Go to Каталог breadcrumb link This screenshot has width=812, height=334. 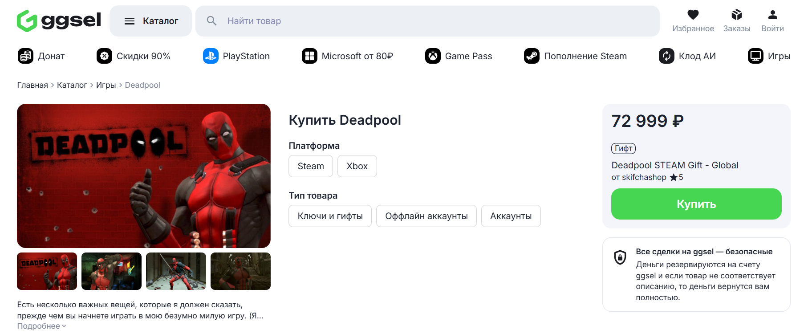tap(72, 85)
